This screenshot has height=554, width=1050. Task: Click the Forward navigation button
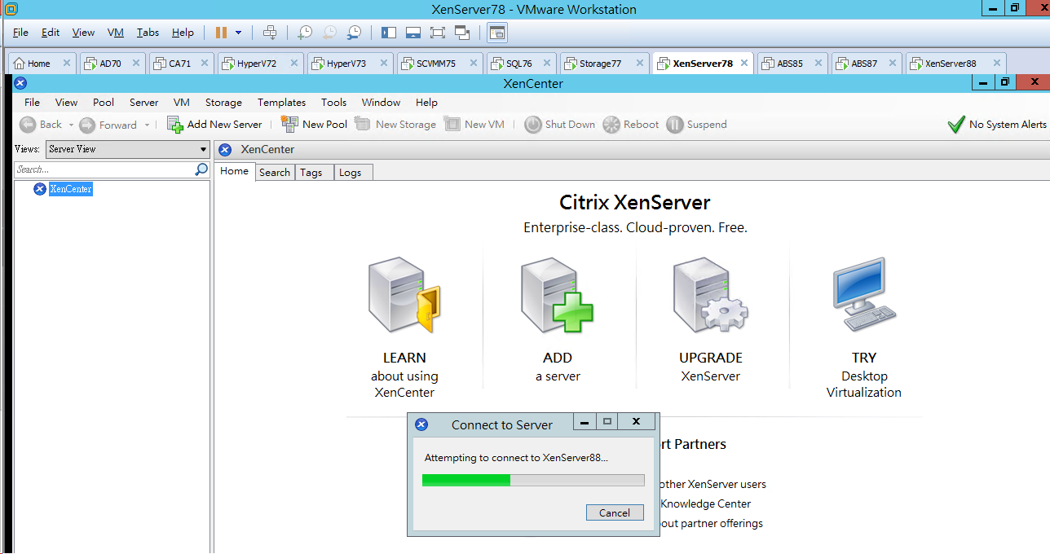[x=108, y=125]
